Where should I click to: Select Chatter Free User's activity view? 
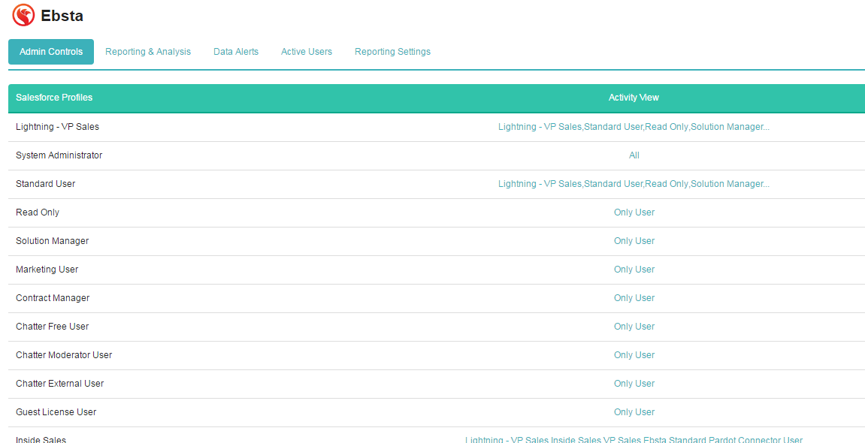634,327
